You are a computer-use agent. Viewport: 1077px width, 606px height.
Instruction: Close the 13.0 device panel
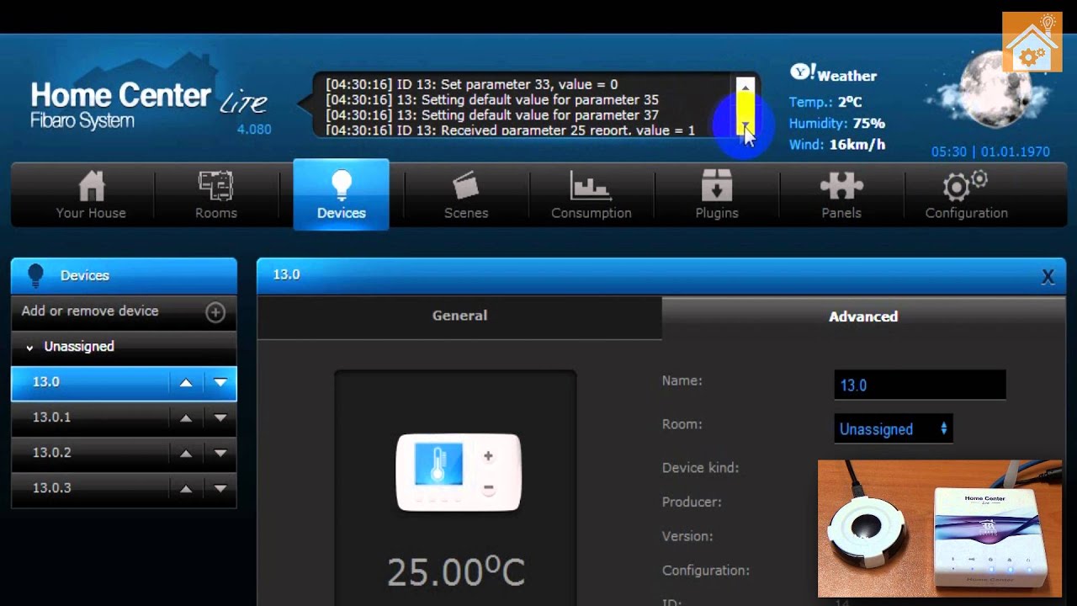1048,276
